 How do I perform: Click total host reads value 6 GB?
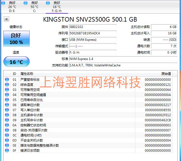164,27
